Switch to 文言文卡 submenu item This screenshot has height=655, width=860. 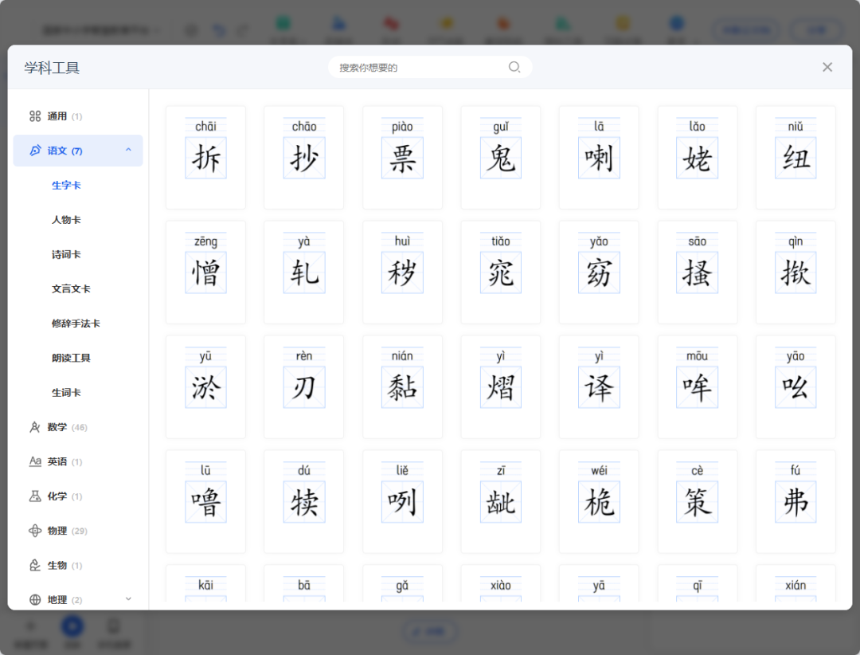point(71,289)
